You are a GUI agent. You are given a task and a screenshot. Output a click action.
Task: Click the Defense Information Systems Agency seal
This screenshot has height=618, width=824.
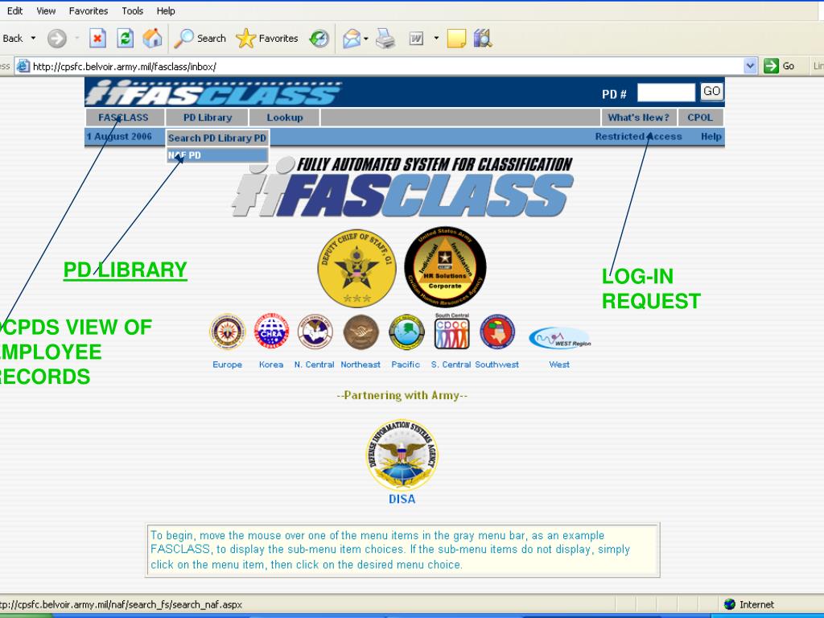[x=402, y=455]
